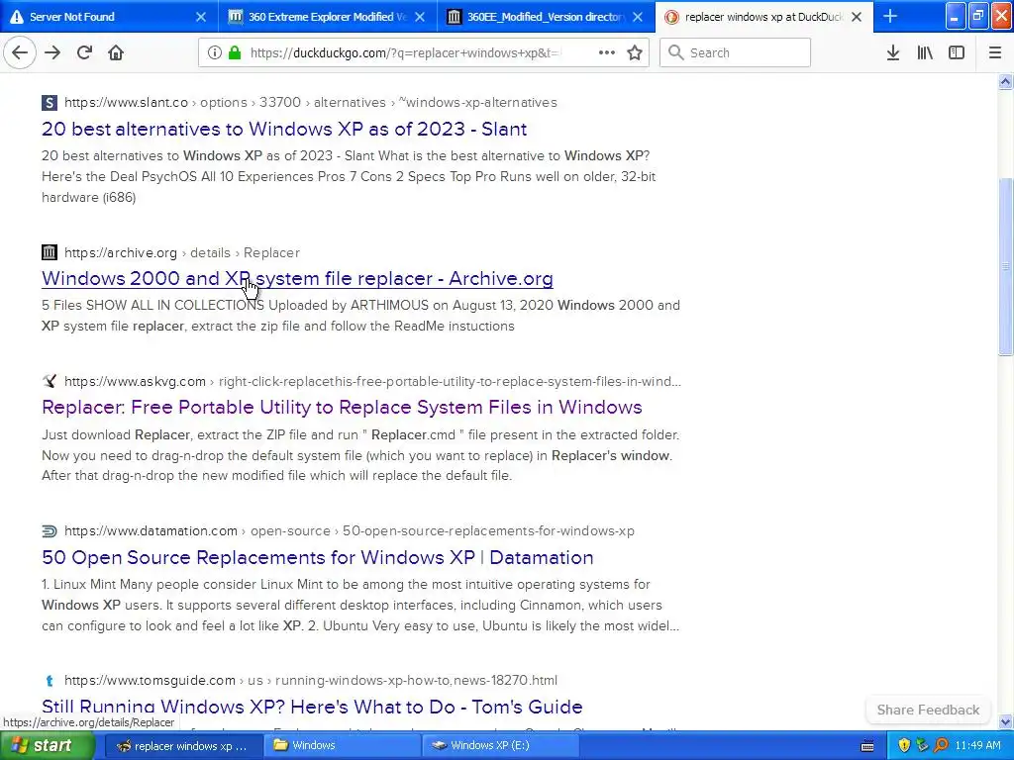The width and height of the screenshot is (1014, 760).
Task: Open the Library bookshelf icon
Action: [925, 52]
